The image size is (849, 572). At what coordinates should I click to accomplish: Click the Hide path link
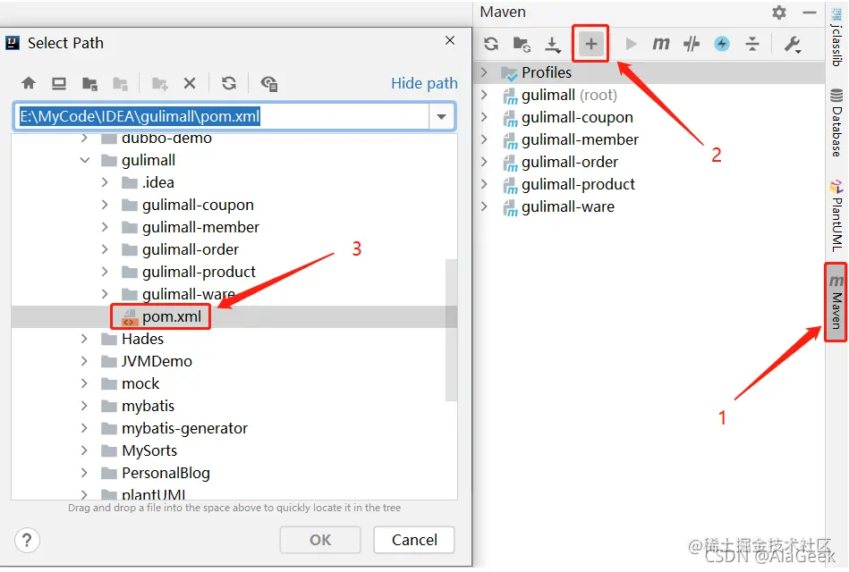424,83
